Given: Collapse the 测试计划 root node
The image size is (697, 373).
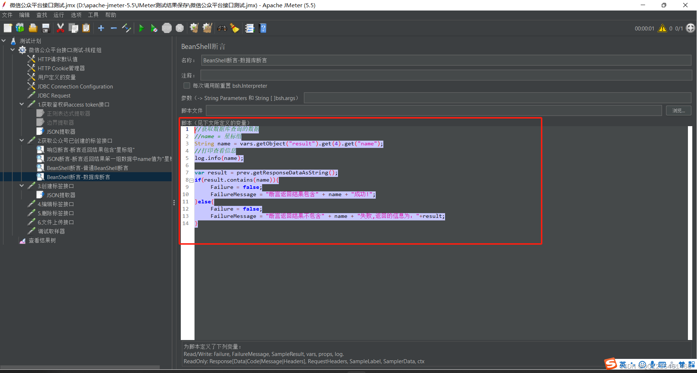Looking at the screenshot, I should [4, 41].
